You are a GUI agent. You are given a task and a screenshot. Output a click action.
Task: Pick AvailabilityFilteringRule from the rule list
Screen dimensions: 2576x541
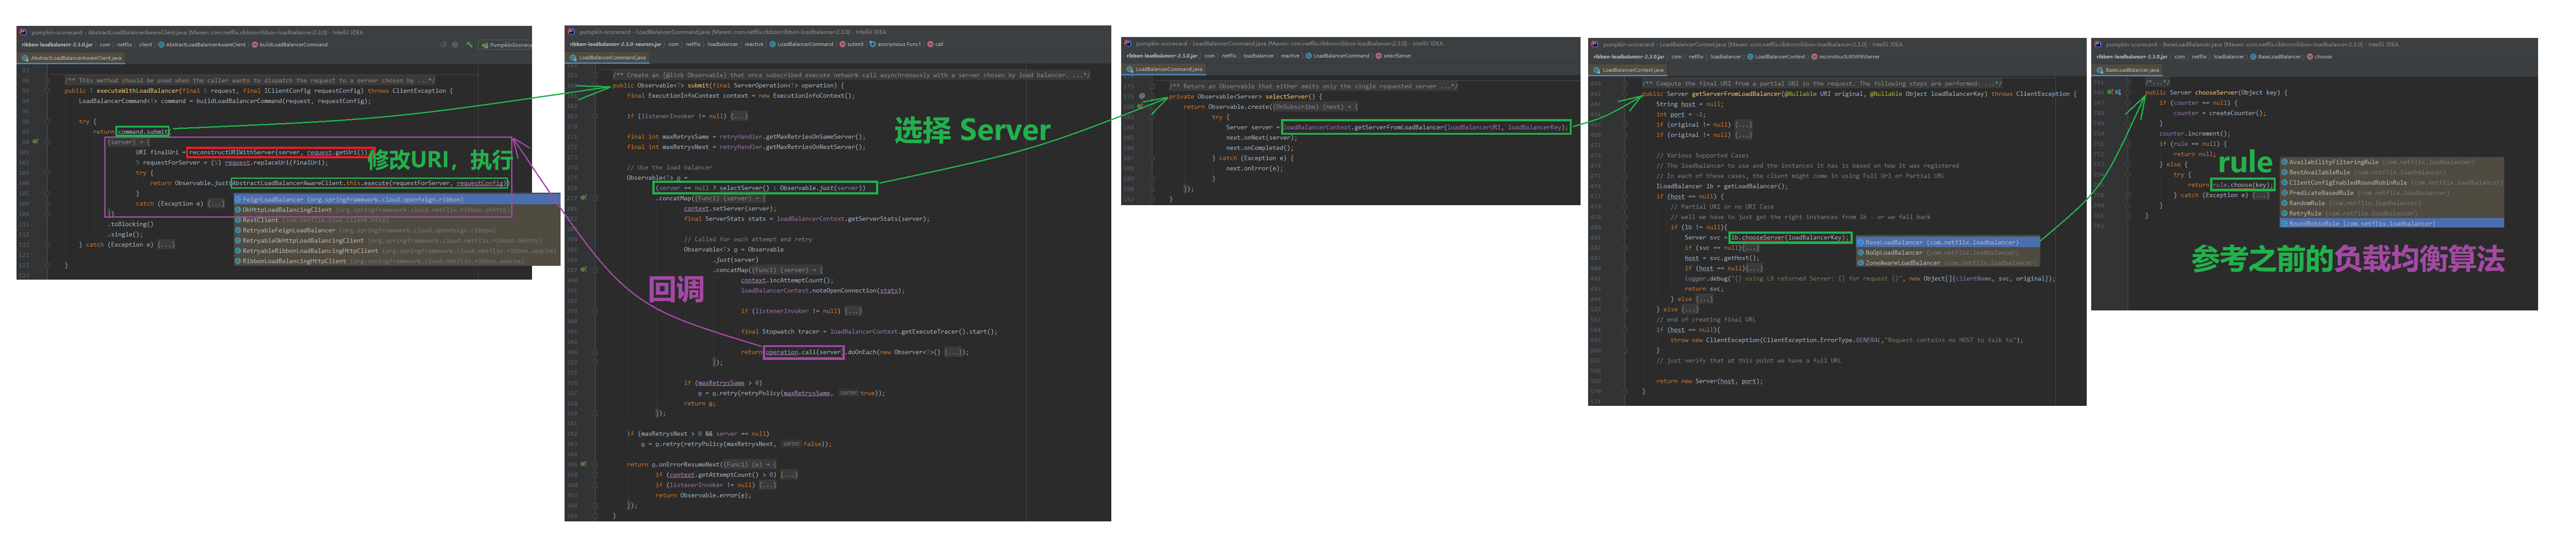tap(2391, 162)
